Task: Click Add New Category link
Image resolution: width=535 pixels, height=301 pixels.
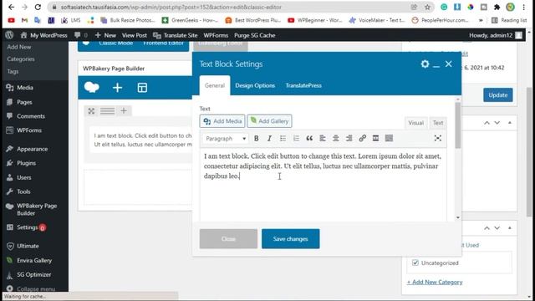Action: pyautogui.click(x=435, y=282)
